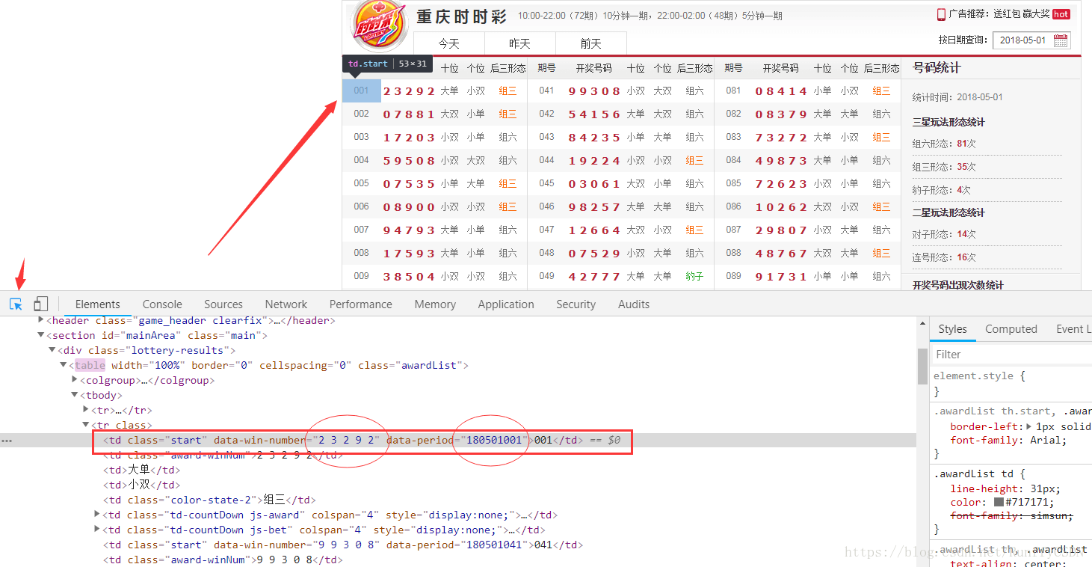Click the red 'hot' badge

(x=1061, y=13)
